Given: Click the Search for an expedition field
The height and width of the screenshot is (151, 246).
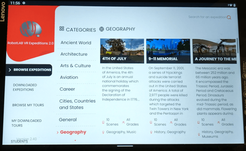Looking at the screenshot, I should click(210, 17).
